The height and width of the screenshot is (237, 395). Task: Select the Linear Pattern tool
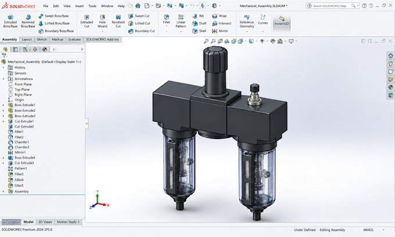[x=181, y=21]
